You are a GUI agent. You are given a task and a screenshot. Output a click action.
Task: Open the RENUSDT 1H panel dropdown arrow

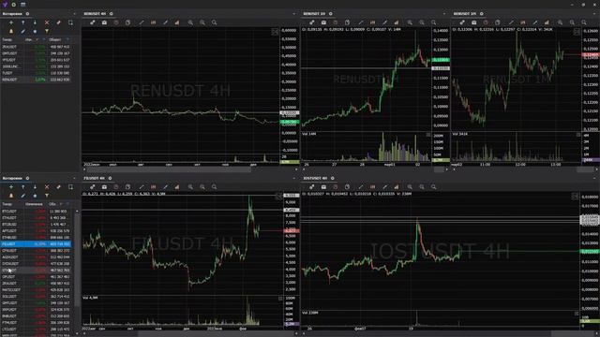[444, 14]
